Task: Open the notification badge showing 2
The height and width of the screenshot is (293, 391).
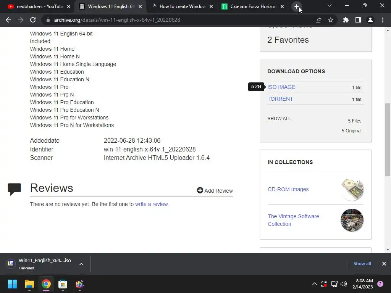Action: pyautogui.click(x=380, y=284)
